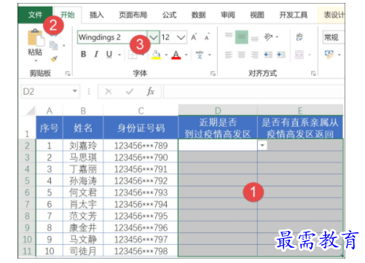The image size is (365, 263).
Task: Click the formula bar confirm checkmark
Action: pos(130,92)
